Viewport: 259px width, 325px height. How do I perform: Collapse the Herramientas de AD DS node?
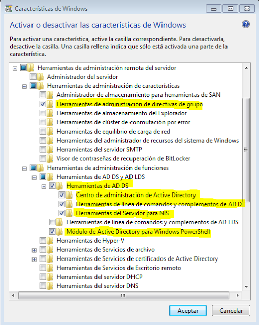point(44,187)
